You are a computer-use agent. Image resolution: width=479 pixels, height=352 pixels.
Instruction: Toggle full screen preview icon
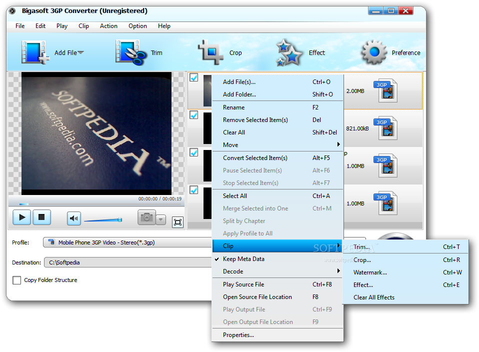pyautogui.click(x=177, y=222)
